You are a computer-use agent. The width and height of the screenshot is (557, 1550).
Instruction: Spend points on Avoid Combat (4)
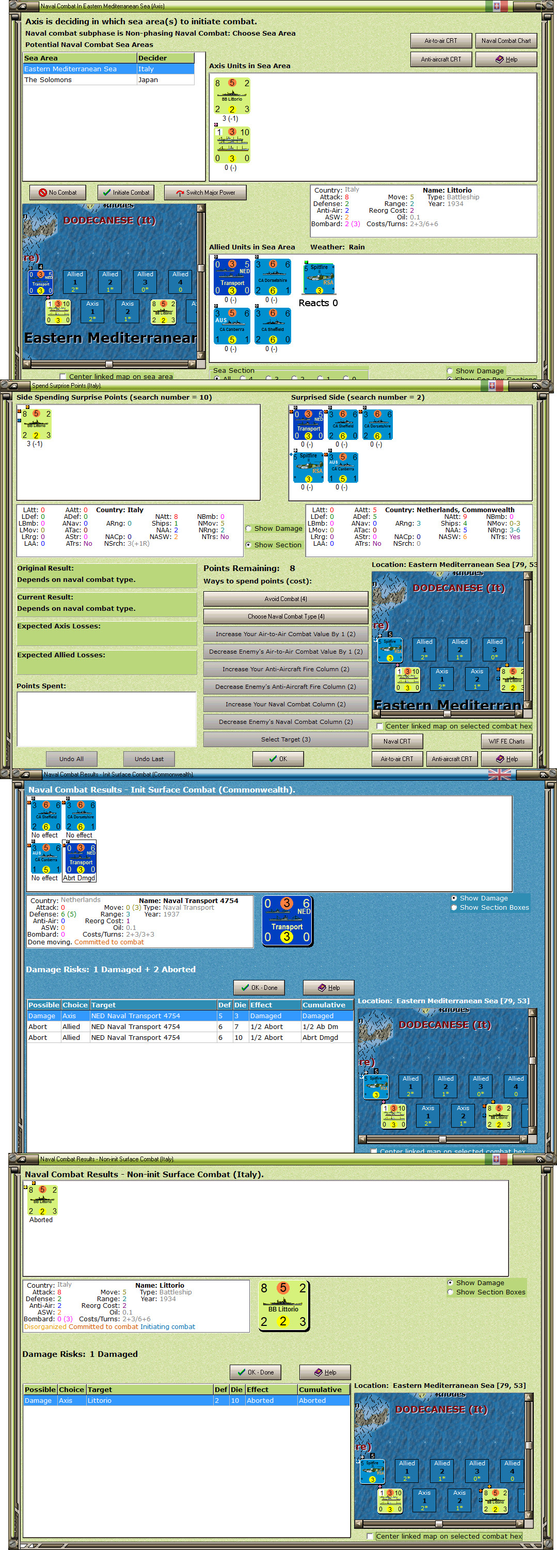coord(285,599)
